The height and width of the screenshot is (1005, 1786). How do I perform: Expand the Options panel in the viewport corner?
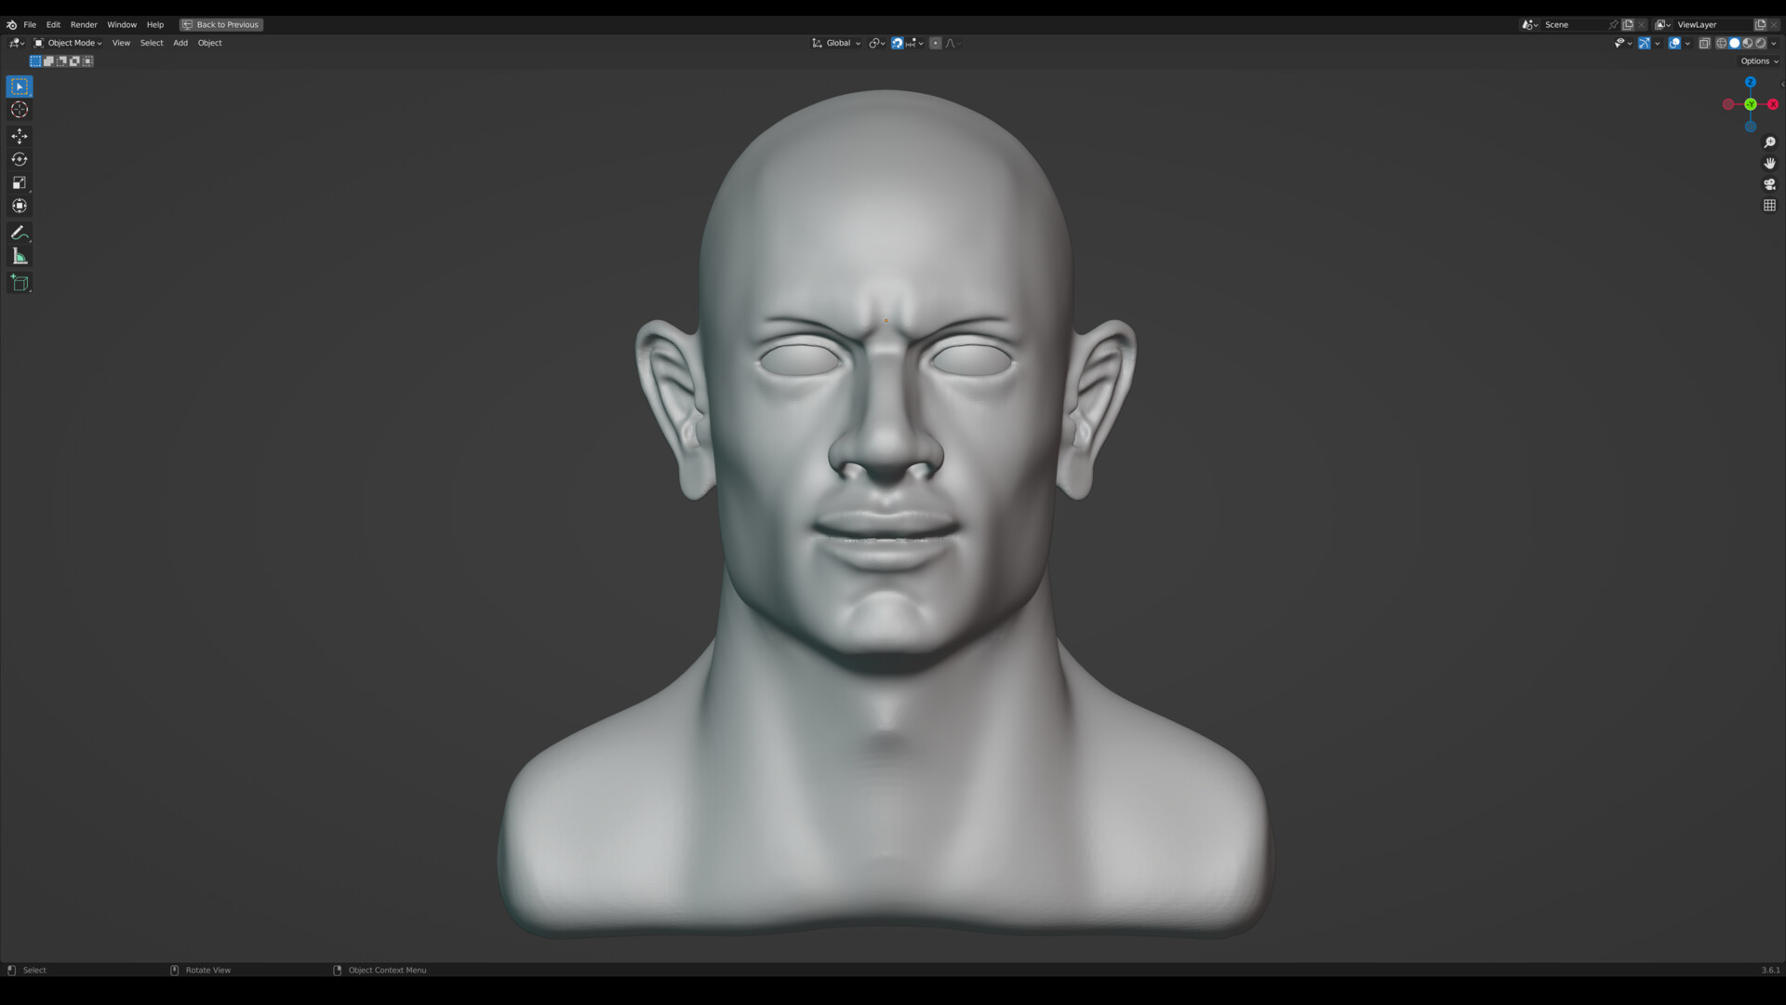[1756, 60]
